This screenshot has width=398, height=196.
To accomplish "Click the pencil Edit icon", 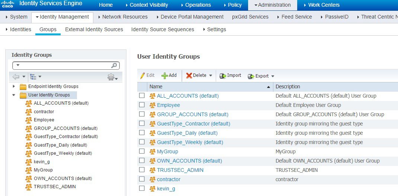I will point(142,75).
